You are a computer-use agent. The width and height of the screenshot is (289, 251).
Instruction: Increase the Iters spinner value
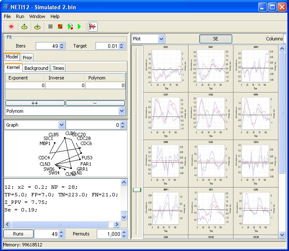[x=62, y=45]
